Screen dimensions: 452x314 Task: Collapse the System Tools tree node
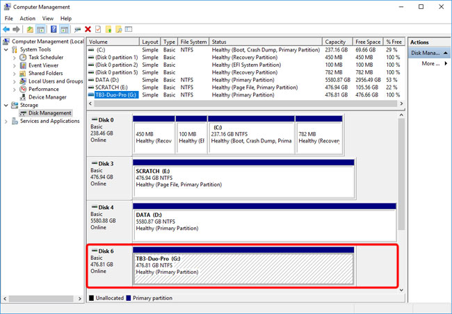pyautogui.click(x=6, y=49)
